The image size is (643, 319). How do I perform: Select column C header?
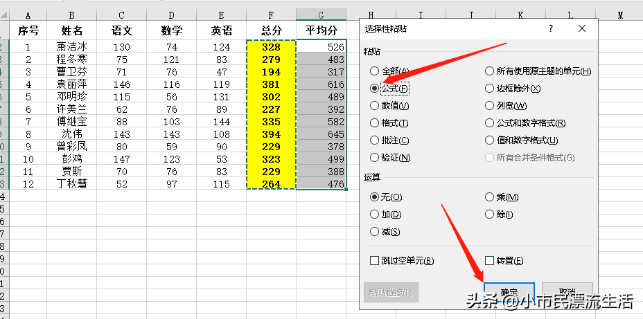[122, 15]
